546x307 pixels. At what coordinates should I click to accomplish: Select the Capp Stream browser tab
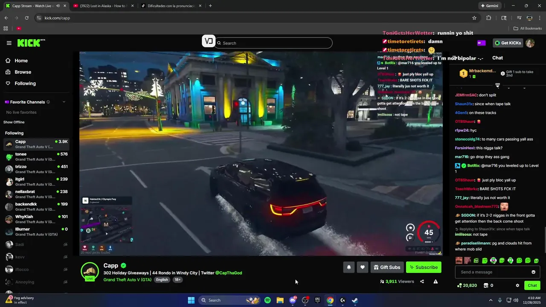(x=35, y=6)
